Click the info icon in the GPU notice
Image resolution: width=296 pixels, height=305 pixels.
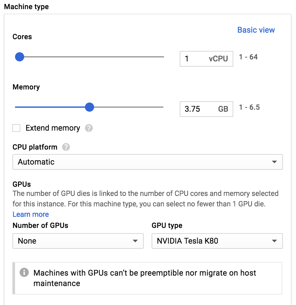[x=24, y=272]
